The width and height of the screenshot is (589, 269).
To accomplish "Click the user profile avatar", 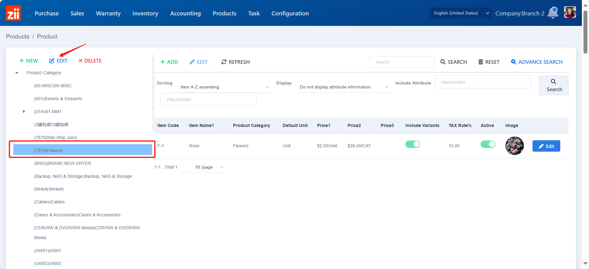I will click(570, 13).
